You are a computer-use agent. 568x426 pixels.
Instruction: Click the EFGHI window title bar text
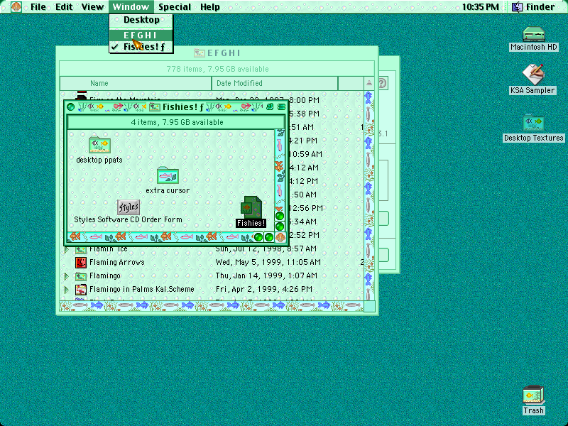click(x=224, y=53)
